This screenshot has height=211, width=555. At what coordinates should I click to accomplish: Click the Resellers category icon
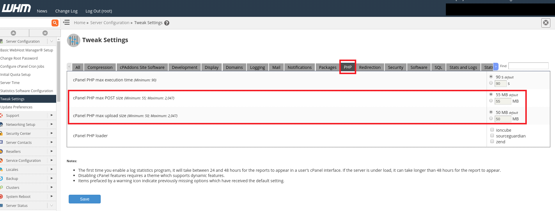(1, 151)
